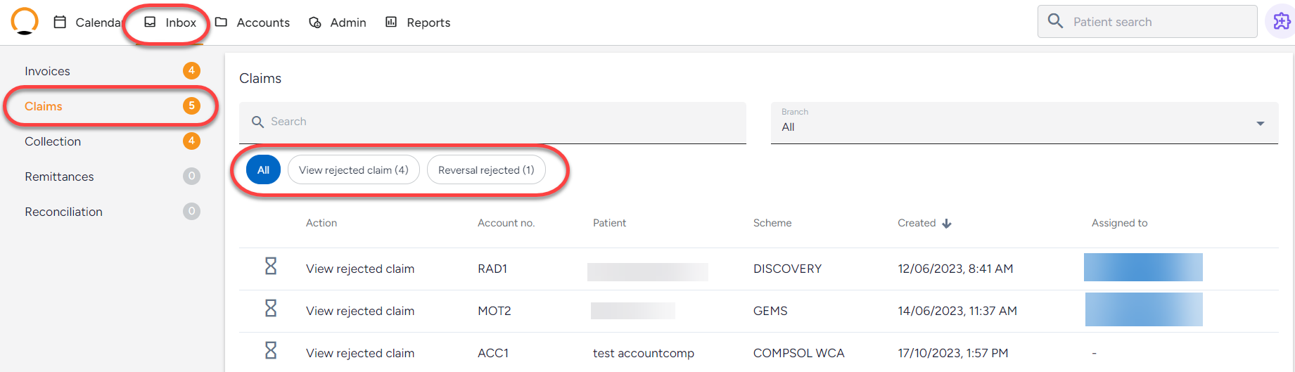Open the Reports menu

coord(418,23)
